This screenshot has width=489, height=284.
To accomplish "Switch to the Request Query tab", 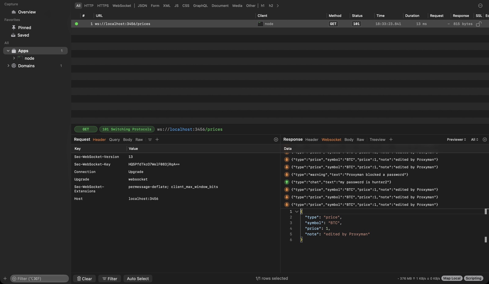I will pyautogui.click(x=114, y=140).
